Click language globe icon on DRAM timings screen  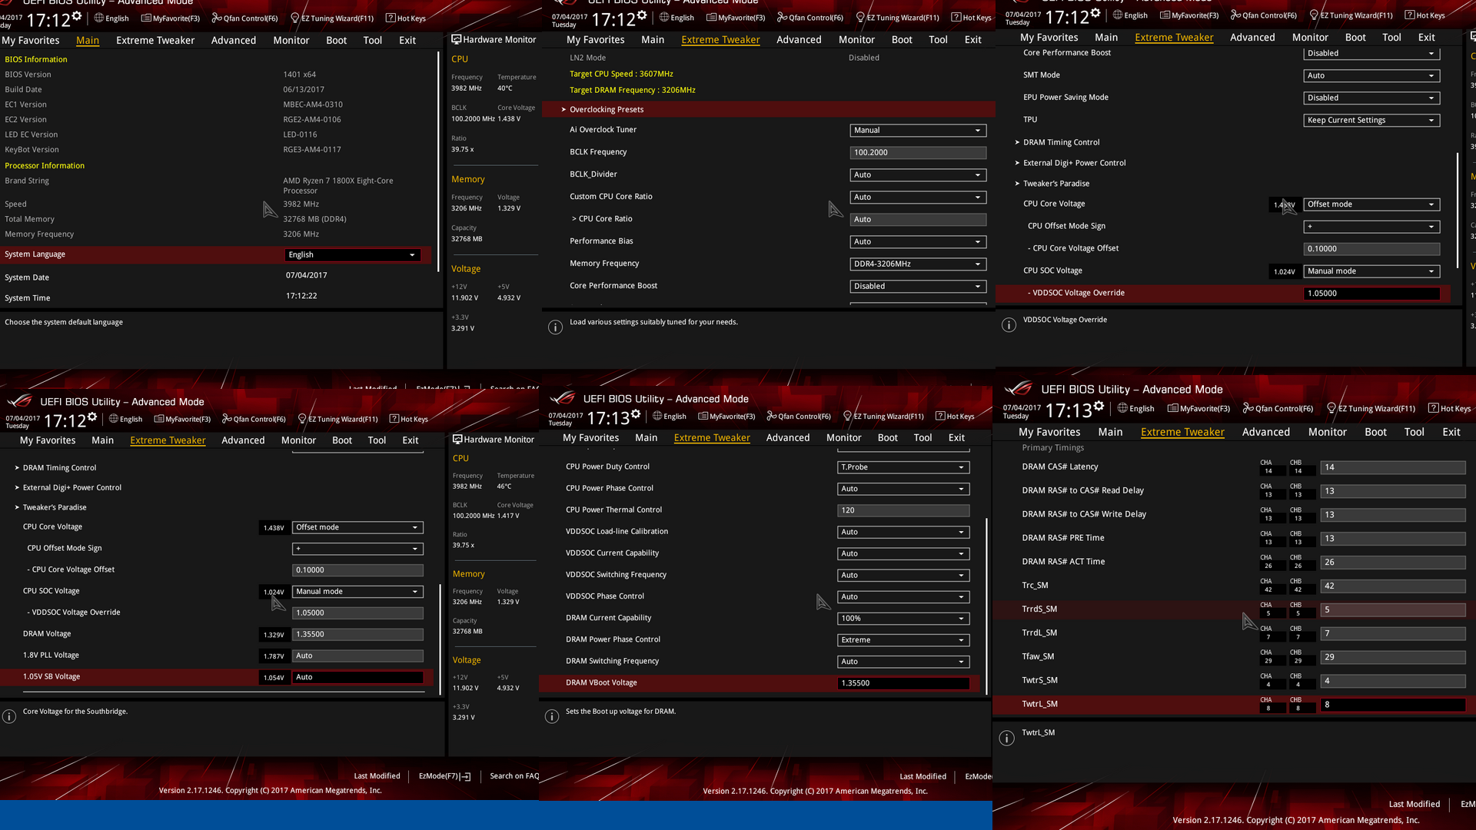(x=1123, y=408)
